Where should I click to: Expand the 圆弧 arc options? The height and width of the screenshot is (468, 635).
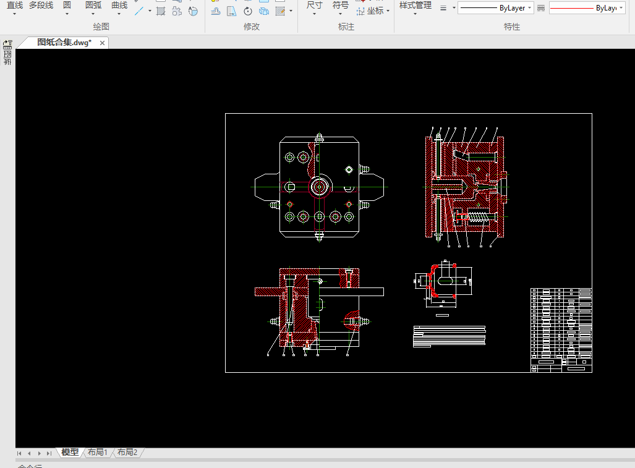[93, 14]
